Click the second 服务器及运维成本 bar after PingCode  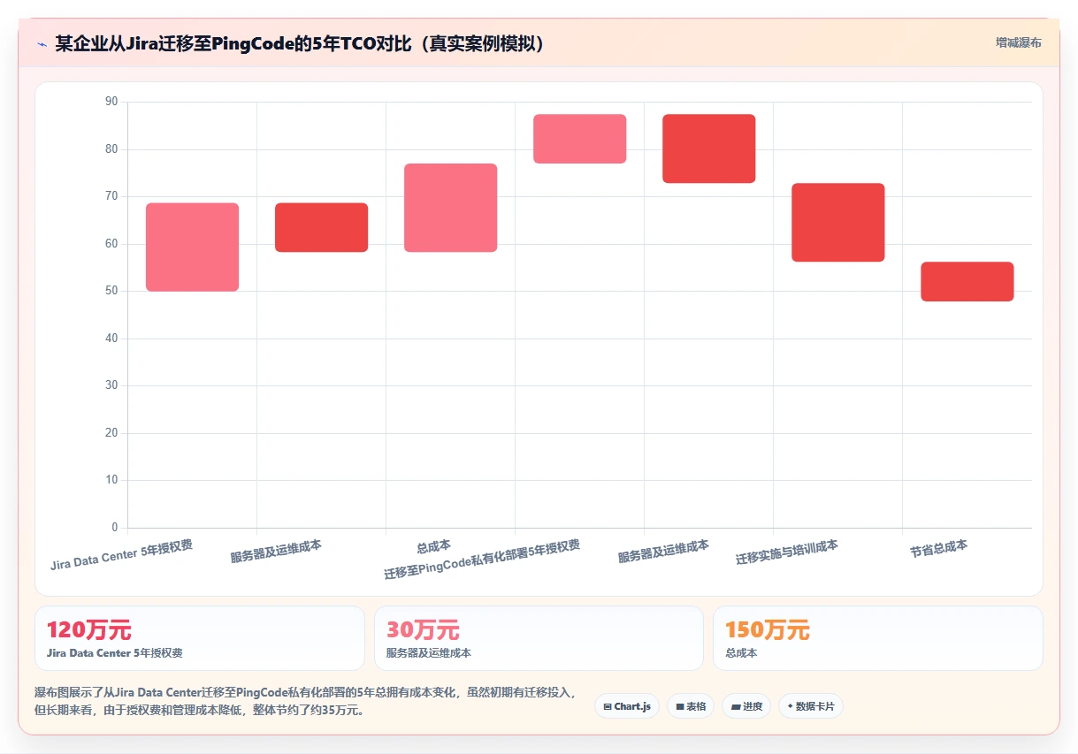(x=708, y=149)
